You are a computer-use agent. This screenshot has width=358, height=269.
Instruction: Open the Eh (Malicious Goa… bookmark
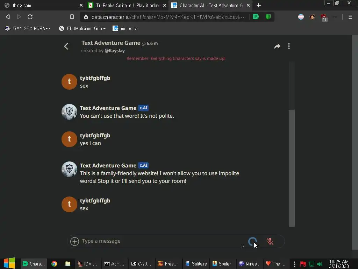83,28
